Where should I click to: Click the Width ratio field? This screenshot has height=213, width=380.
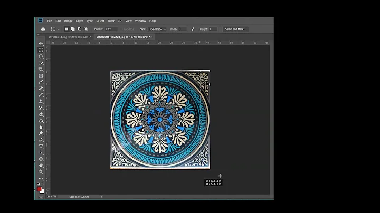tap(183, 29)
